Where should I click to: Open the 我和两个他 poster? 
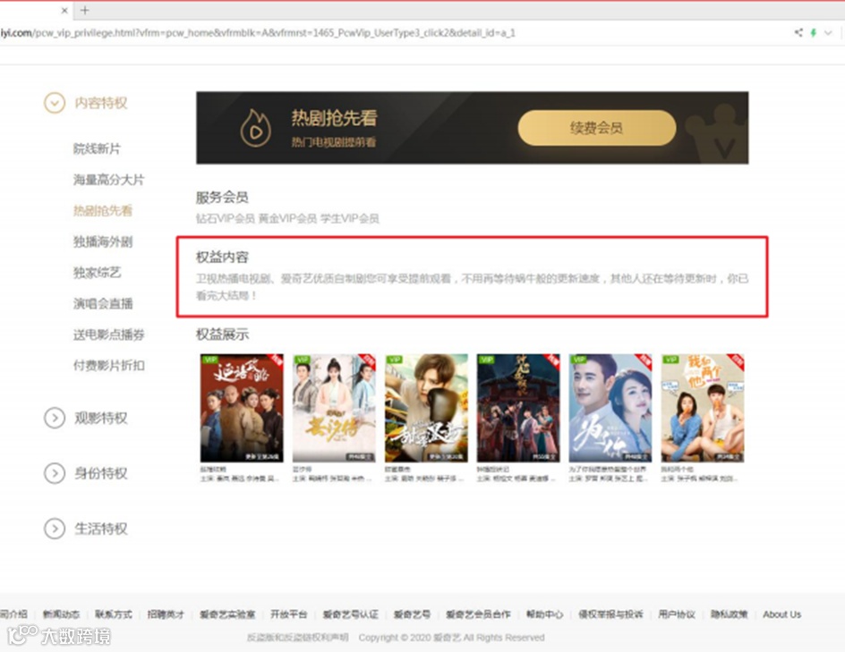pos(702,408)
